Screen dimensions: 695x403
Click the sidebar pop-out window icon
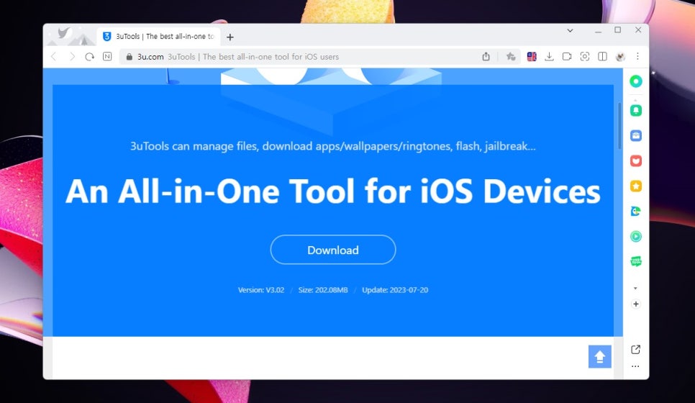tap(635, 349)
